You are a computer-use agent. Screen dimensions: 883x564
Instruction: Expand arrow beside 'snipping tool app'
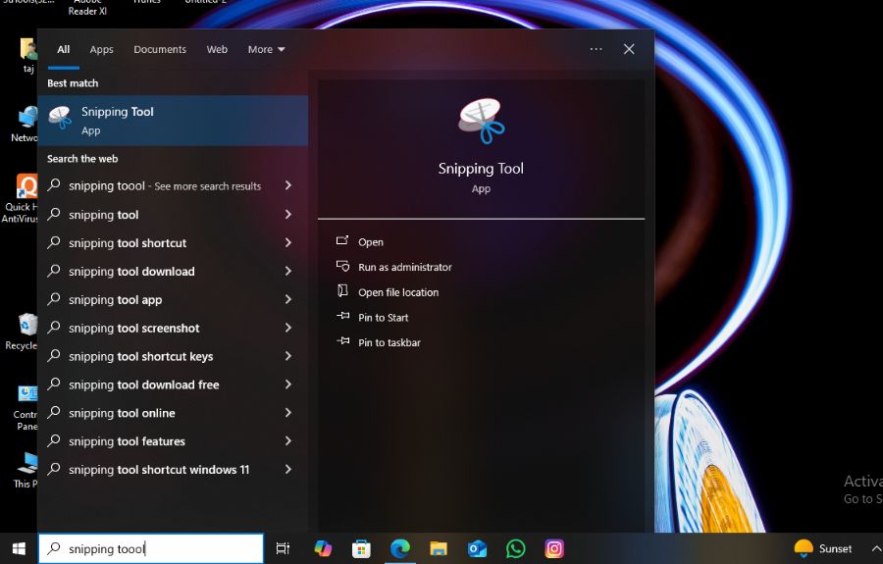(x=287, y=299)
